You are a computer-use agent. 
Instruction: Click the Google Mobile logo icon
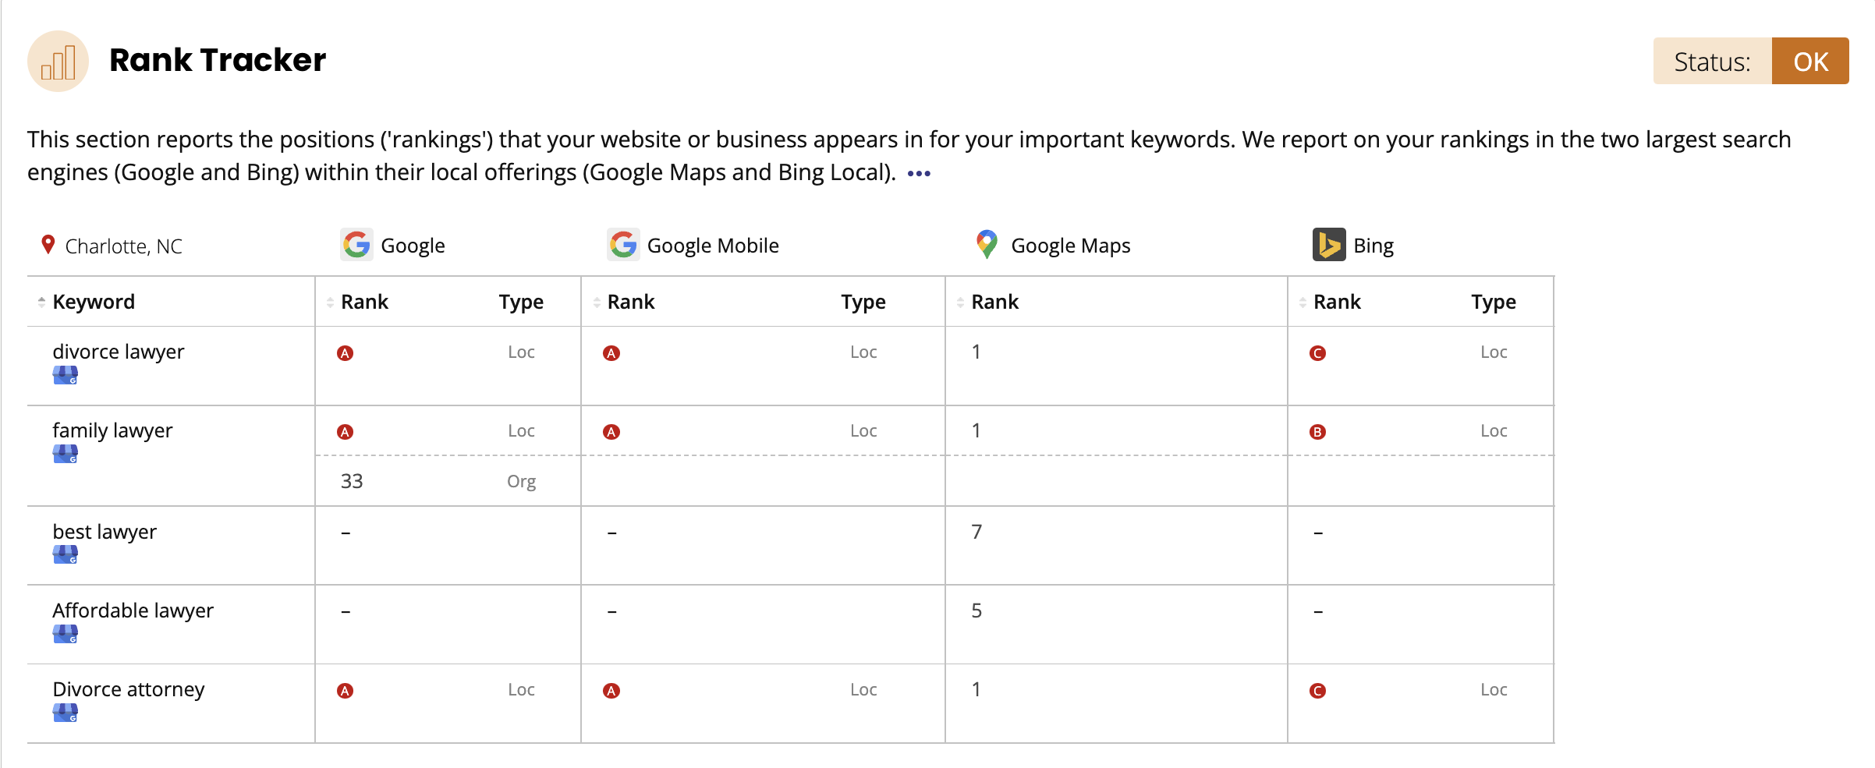point(623,245)
